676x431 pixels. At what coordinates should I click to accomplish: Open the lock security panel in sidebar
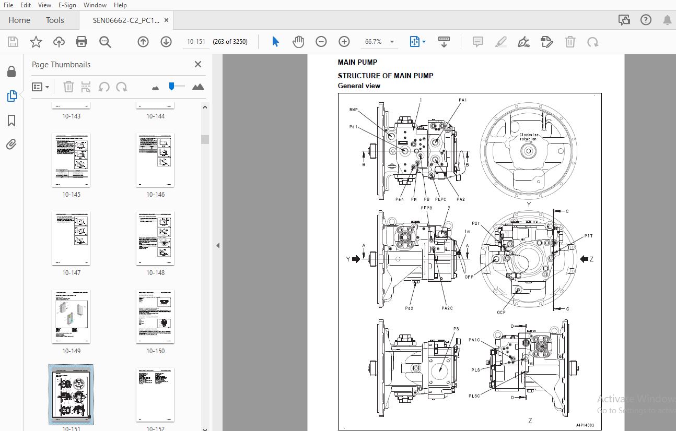click(x=11, y=71)
